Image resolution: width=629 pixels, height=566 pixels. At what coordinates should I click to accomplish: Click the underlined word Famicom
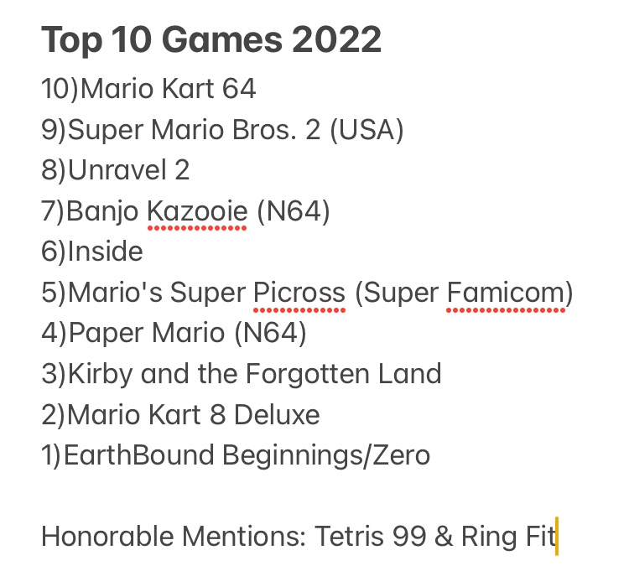point(506,293)
